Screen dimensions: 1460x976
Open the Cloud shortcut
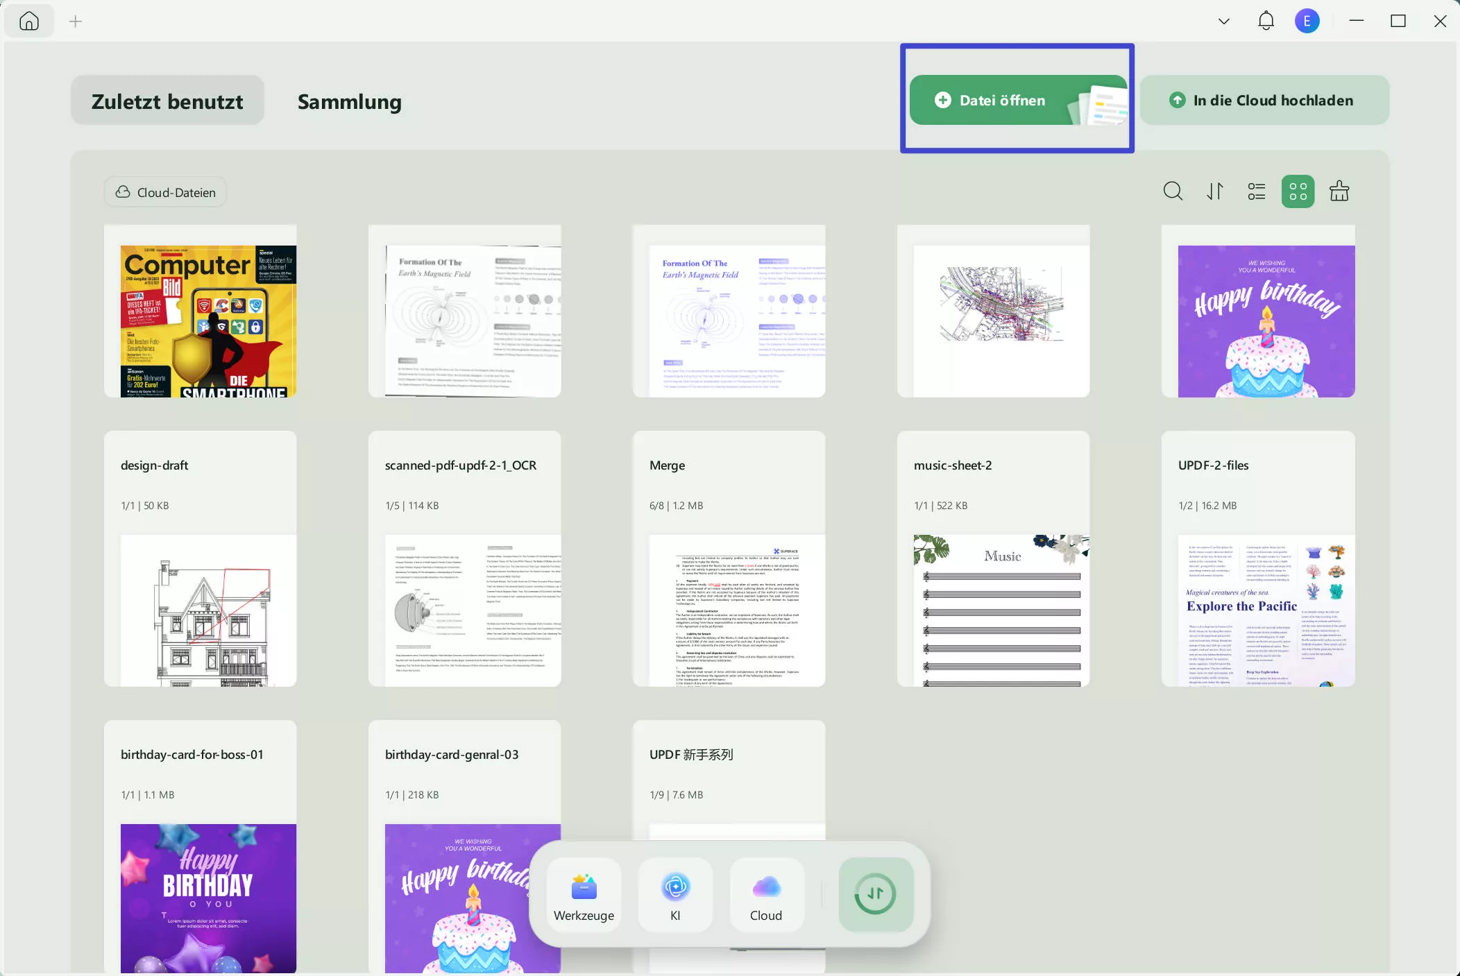pos(766,894)
